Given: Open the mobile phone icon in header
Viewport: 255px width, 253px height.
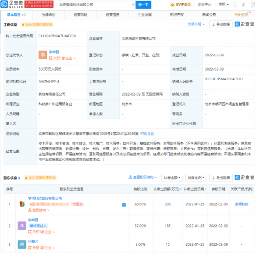Looking at the screenshot, I should tap(235, 5).
